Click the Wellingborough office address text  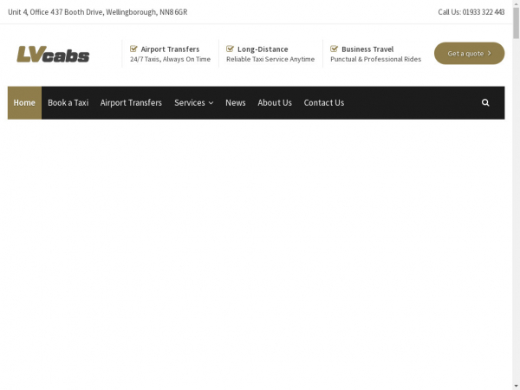[97, 12]
